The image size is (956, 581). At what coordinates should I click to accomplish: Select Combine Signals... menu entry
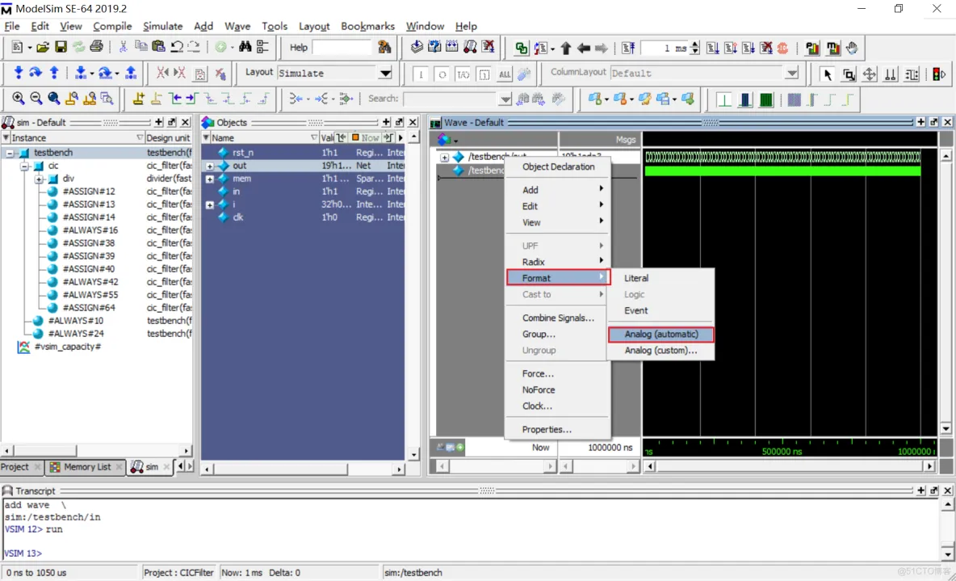(x=558, y=318)
